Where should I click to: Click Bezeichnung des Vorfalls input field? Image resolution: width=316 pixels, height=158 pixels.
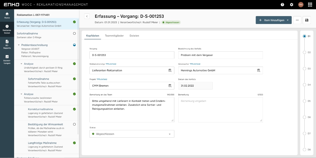[x=220, y=55]
